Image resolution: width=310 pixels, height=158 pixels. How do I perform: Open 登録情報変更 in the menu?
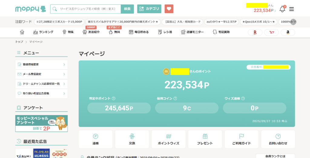(41, 65)
